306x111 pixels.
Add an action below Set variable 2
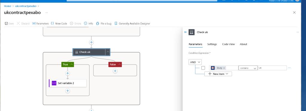(x=68, y=91)
